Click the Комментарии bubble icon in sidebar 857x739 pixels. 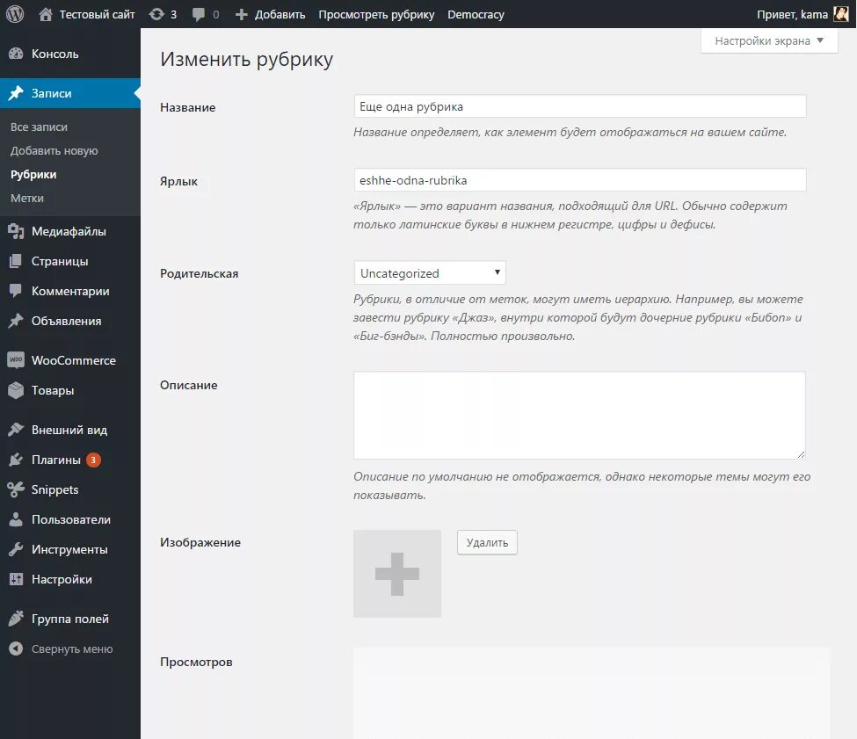[x=16, y=291]
